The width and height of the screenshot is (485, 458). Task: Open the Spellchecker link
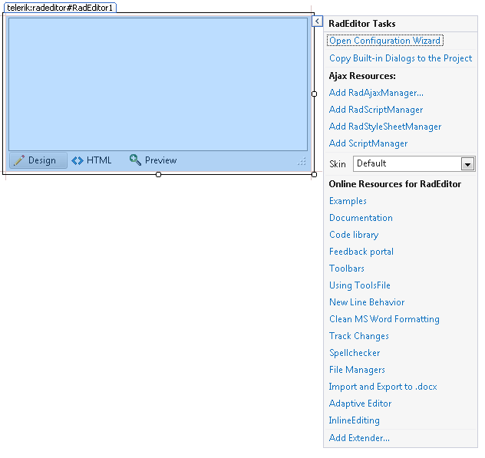pos(355,353)
